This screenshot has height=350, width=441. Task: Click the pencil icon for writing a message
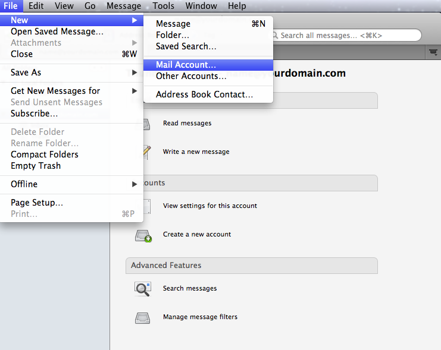147,153
